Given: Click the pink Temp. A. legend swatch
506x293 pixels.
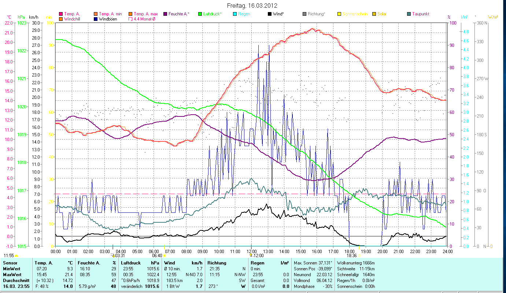Looking at the screenshot, I should 61,14.
